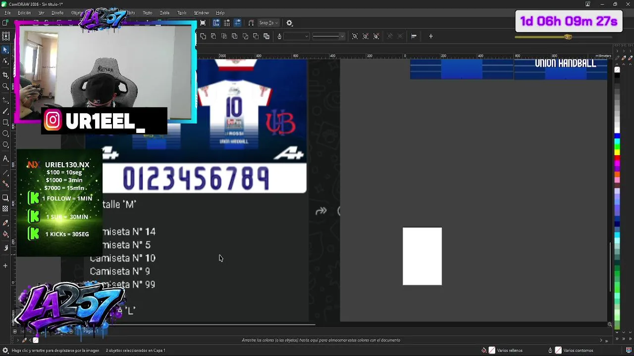Select the Rectangle tool
The height and width of the screenshot is (356, 634).
5,122
